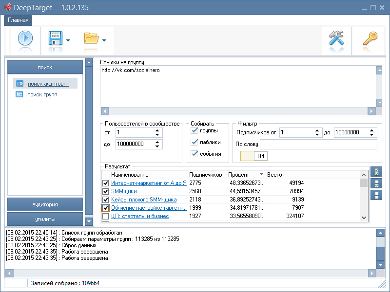Open the утилиты sidebar section
The width and height of the screenshot is (390, 292).
tap(45, 219)
